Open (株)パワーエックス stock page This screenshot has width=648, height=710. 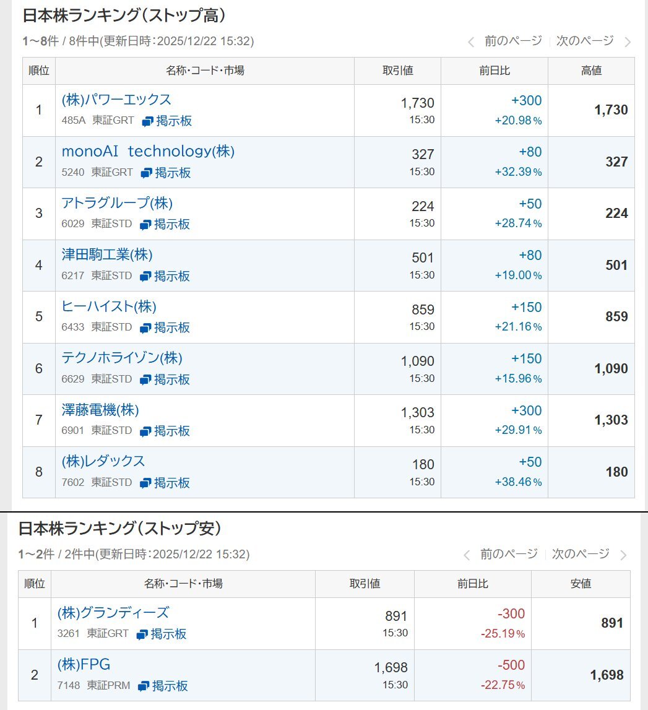116,100
